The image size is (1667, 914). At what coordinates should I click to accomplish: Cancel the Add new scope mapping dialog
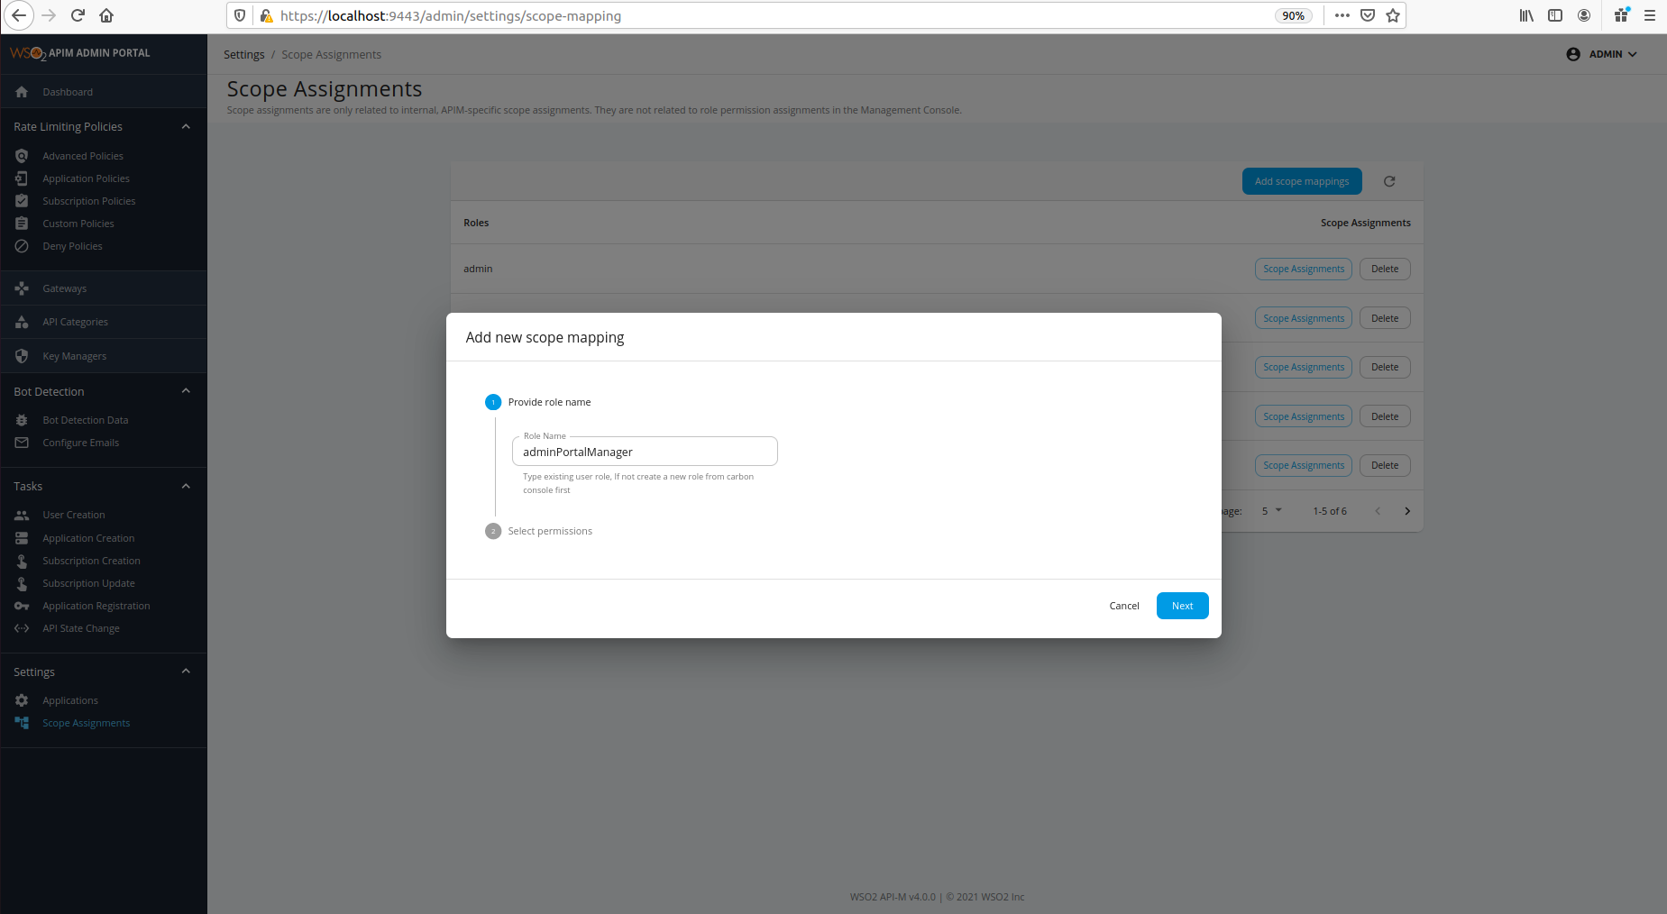[x=1123, y=605]
